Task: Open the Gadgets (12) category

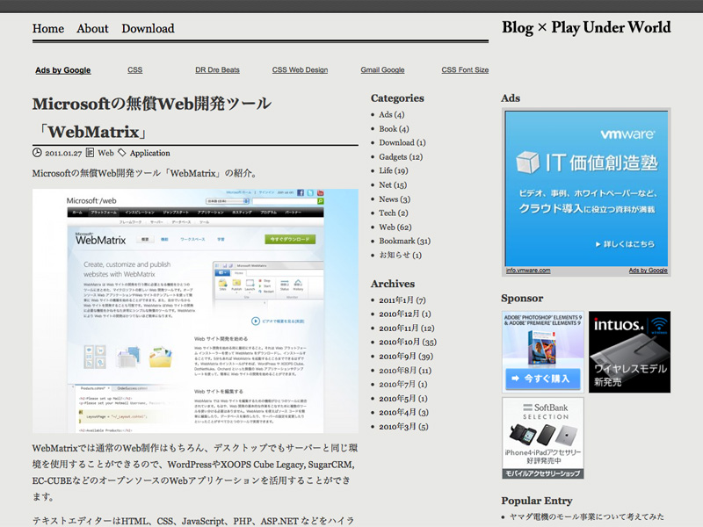Action: 401,157
